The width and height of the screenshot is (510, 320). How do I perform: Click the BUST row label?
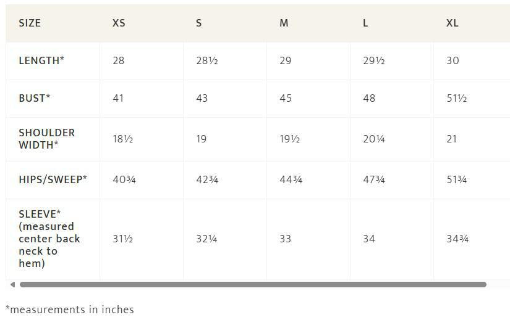coord(35,98)
